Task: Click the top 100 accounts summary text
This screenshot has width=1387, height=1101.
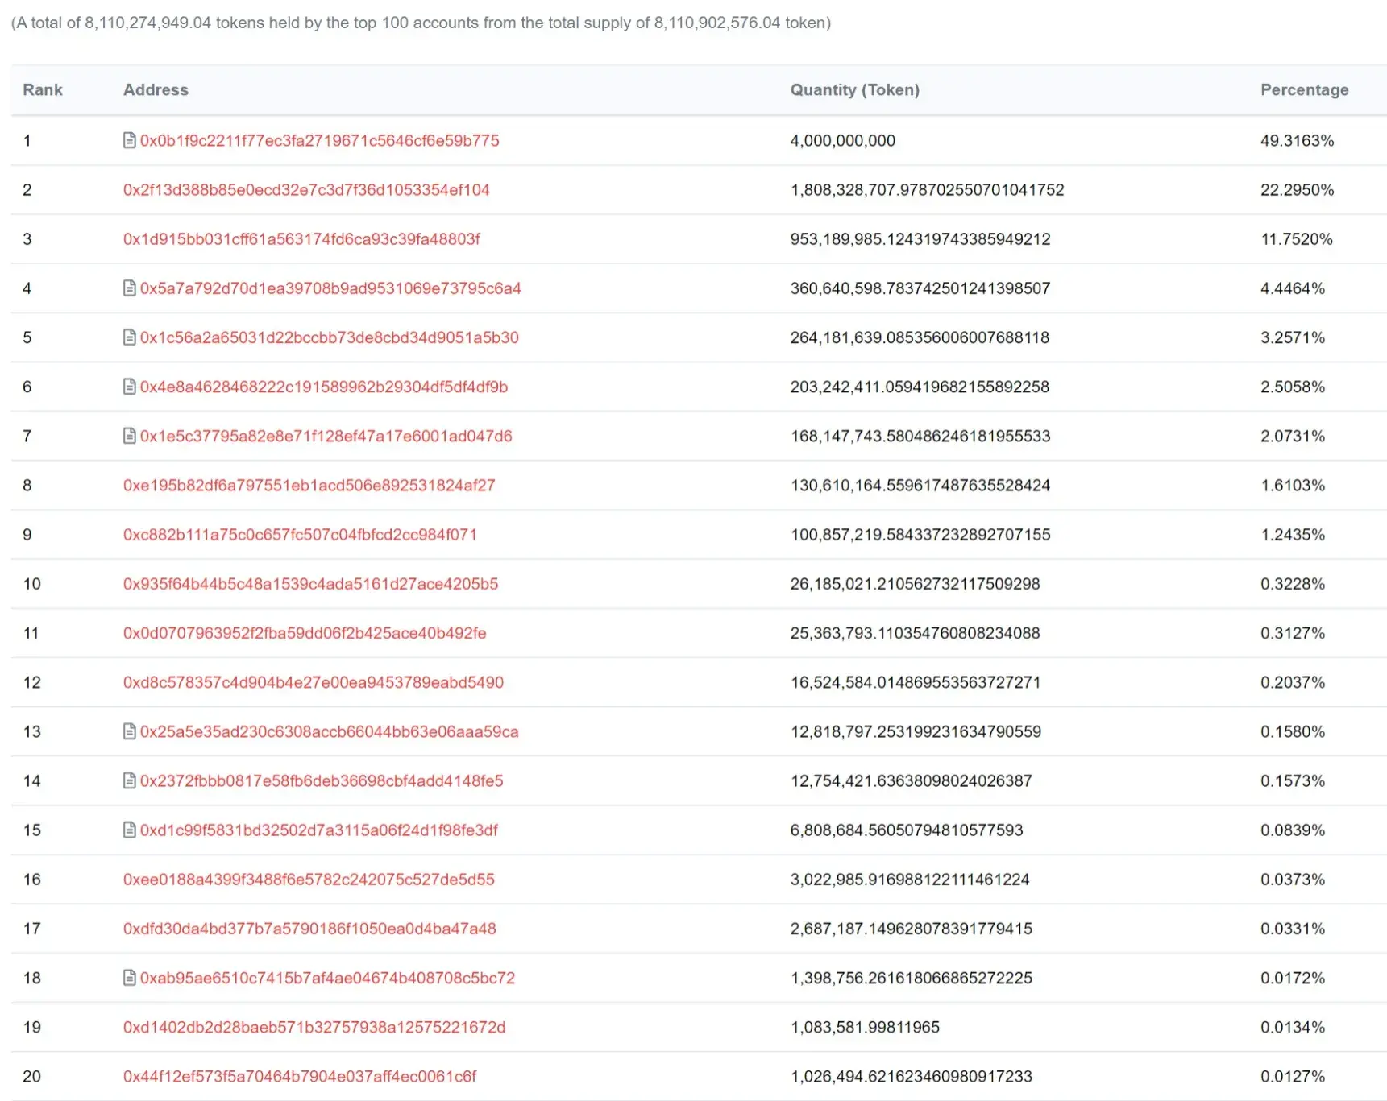Action: pos(421,23)
